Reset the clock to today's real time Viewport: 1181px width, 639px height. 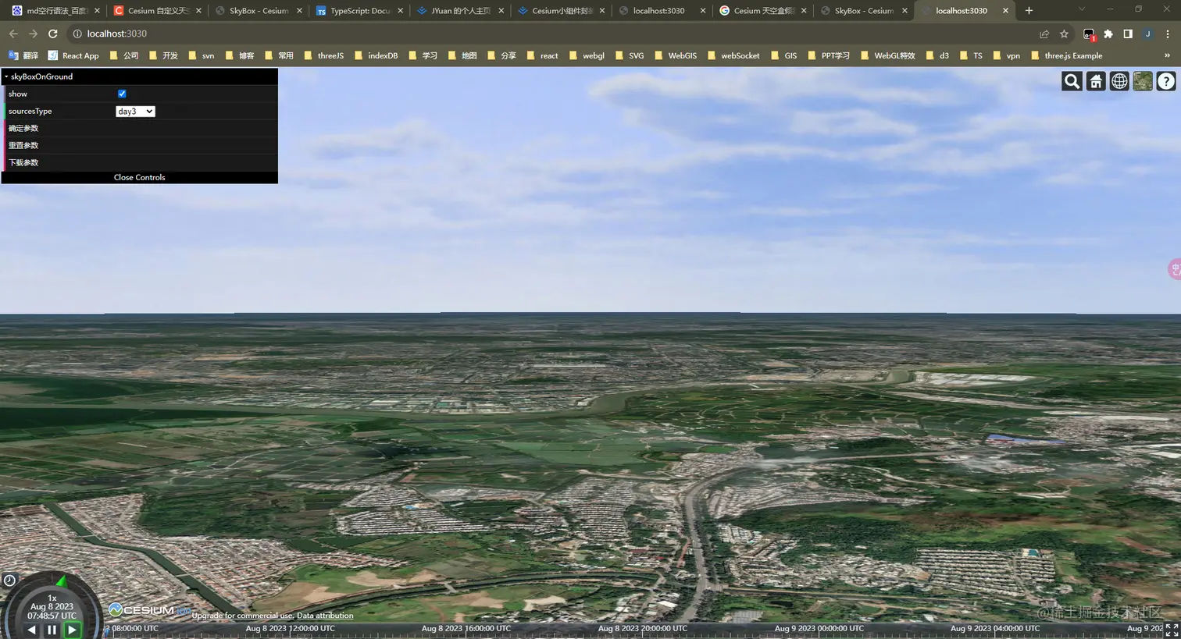coord(9,580)
